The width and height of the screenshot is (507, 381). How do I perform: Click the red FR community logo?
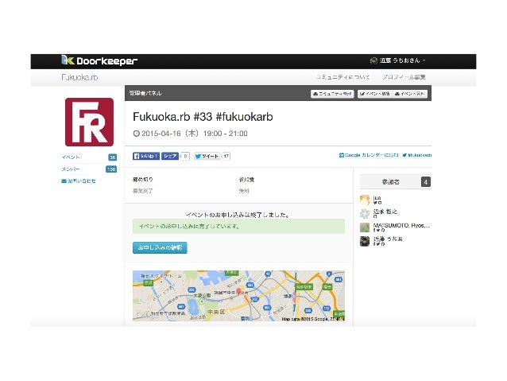pyautogui.click(x=89, y=122)
